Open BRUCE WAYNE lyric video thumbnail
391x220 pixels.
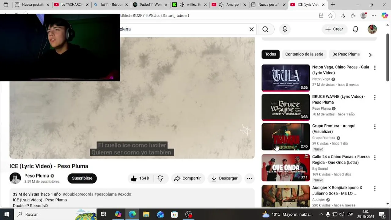point(286,107)
